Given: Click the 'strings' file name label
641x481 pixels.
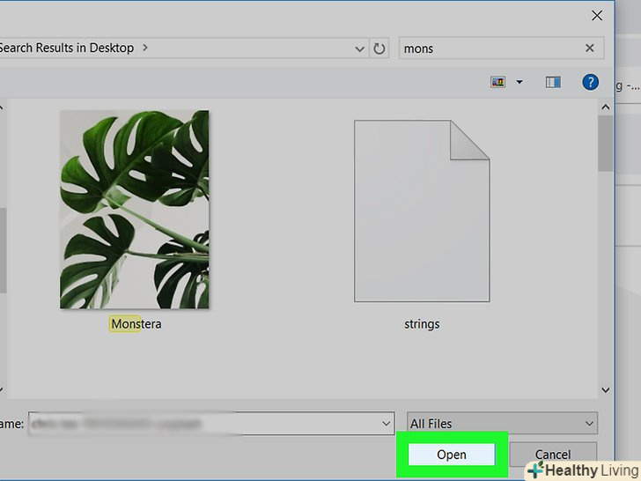Looking at the screenshot, I should 422,324.
